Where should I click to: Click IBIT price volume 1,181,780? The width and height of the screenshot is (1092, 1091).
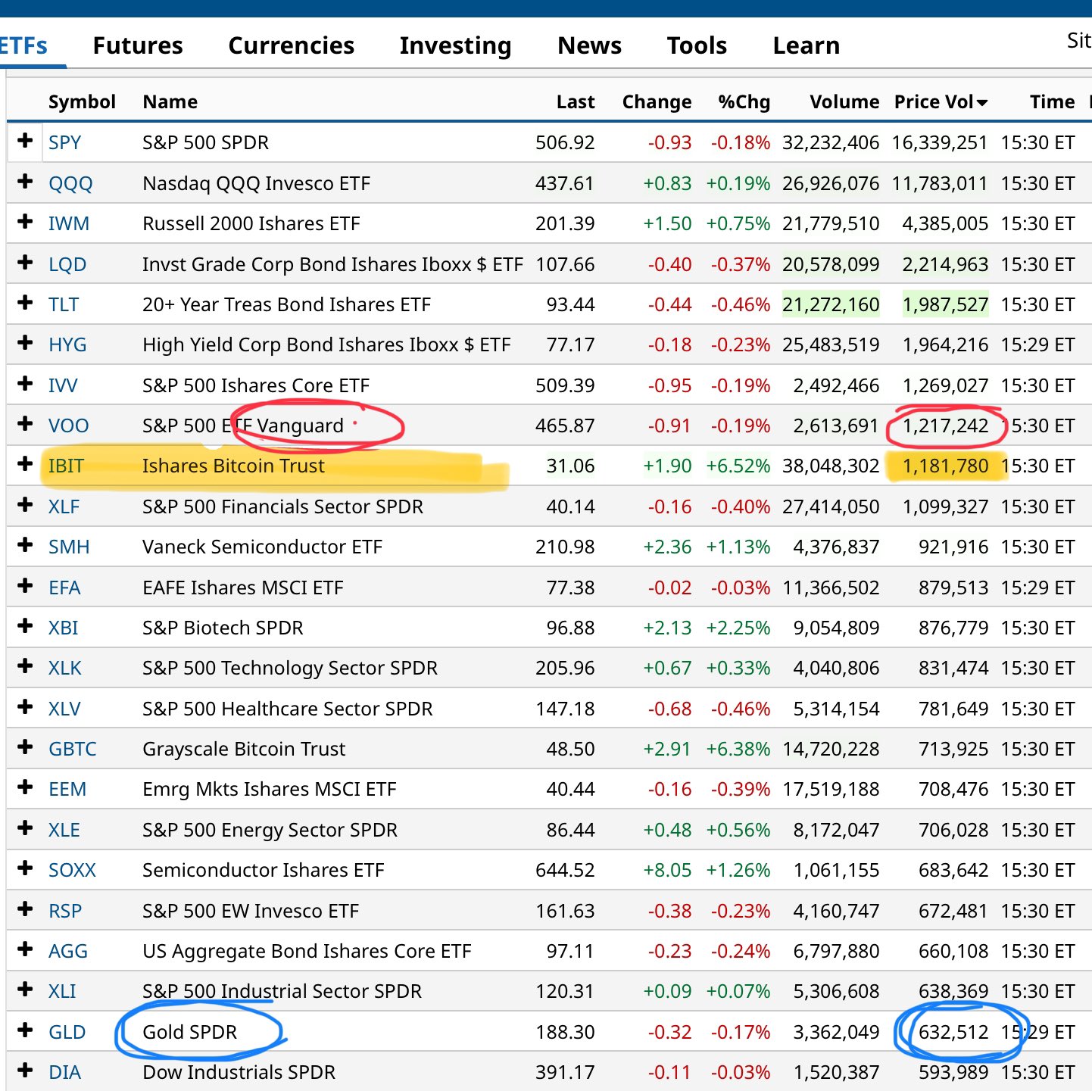(x=945, y=466)
